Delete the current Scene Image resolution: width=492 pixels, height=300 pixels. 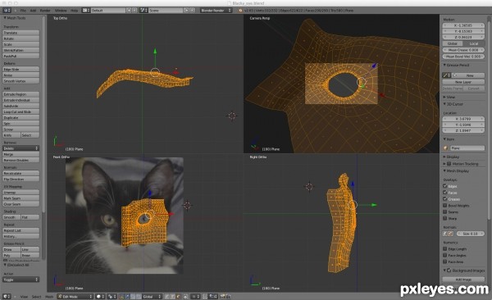click(193, 11)
